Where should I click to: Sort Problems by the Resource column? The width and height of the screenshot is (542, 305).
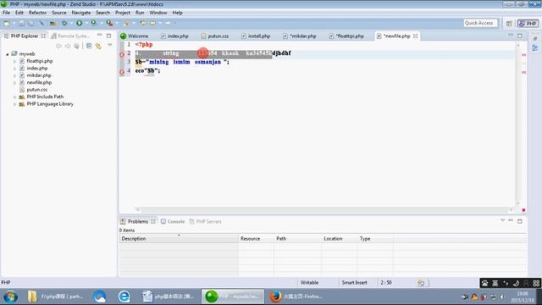click(x=256, y=239)
